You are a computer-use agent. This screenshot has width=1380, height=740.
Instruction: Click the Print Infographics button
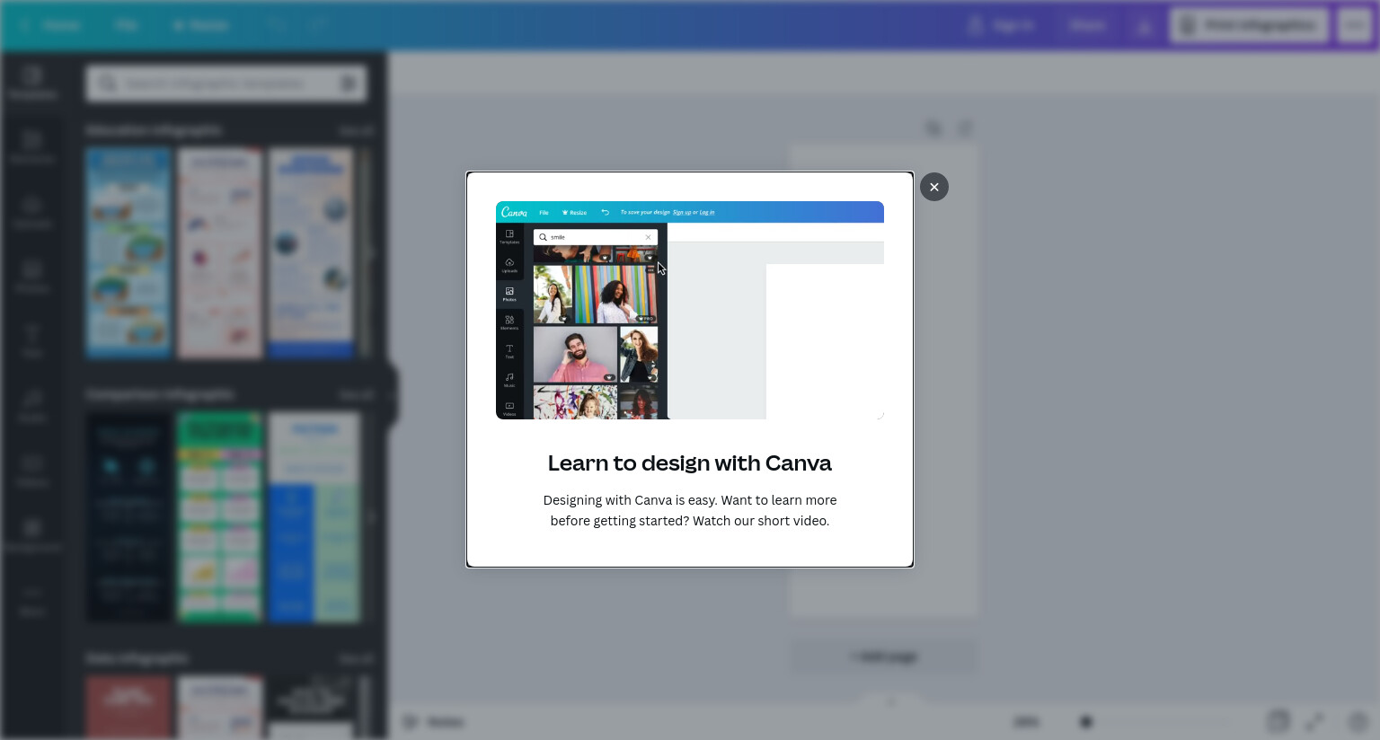click(x=1250, y=25)
